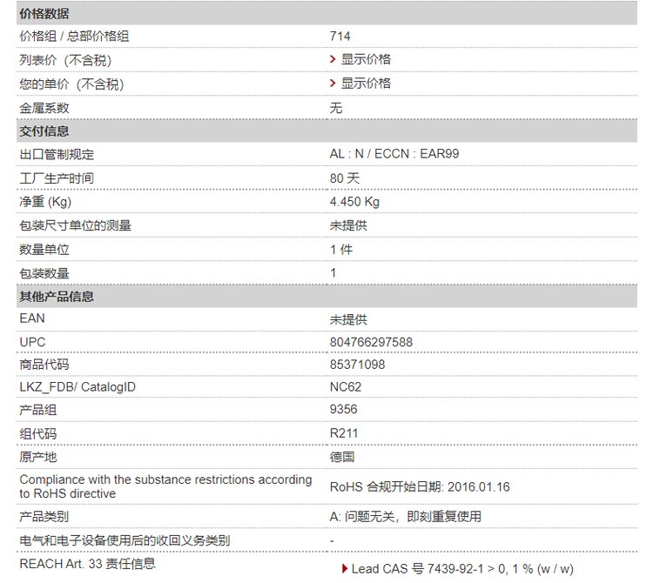653x583 pixels.
Task: Select the CatalogID value NC62
Action: [x=345, y=386]
